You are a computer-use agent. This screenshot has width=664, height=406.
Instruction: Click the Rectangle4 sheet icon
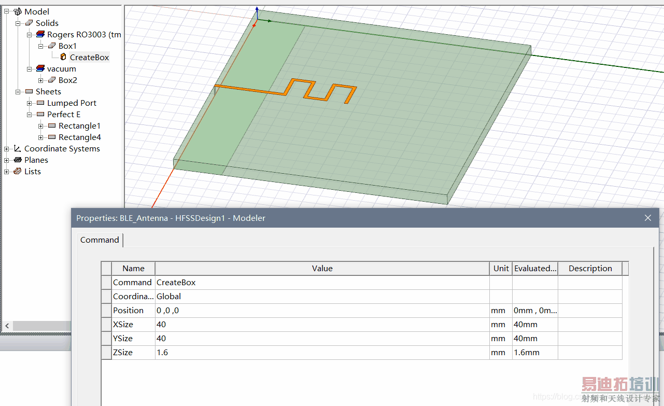click(x=52, y=137)
